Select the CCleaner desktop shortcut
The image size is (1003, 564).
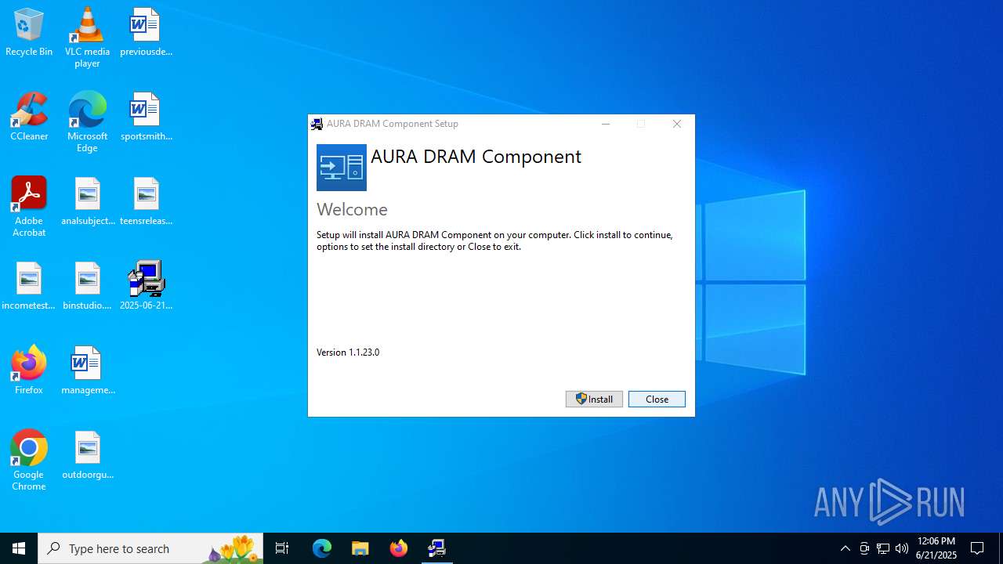[29, 117]
